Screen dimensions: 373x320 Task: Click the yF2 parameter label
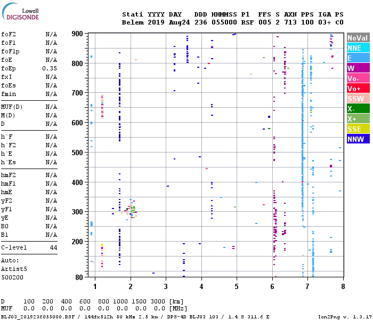point(6,201)
